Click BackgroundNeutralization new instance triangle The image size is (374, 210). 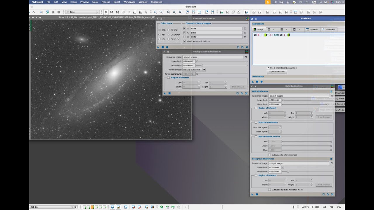click(x=165, y=93)
